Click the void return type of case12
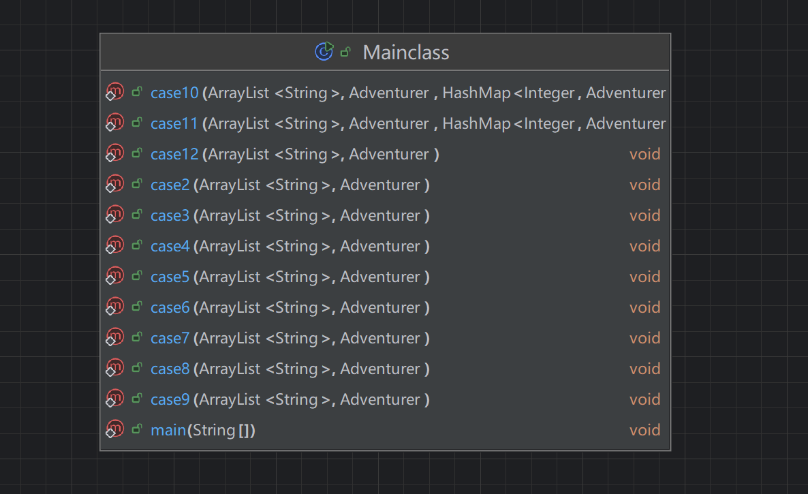 (x=644, y=154)
